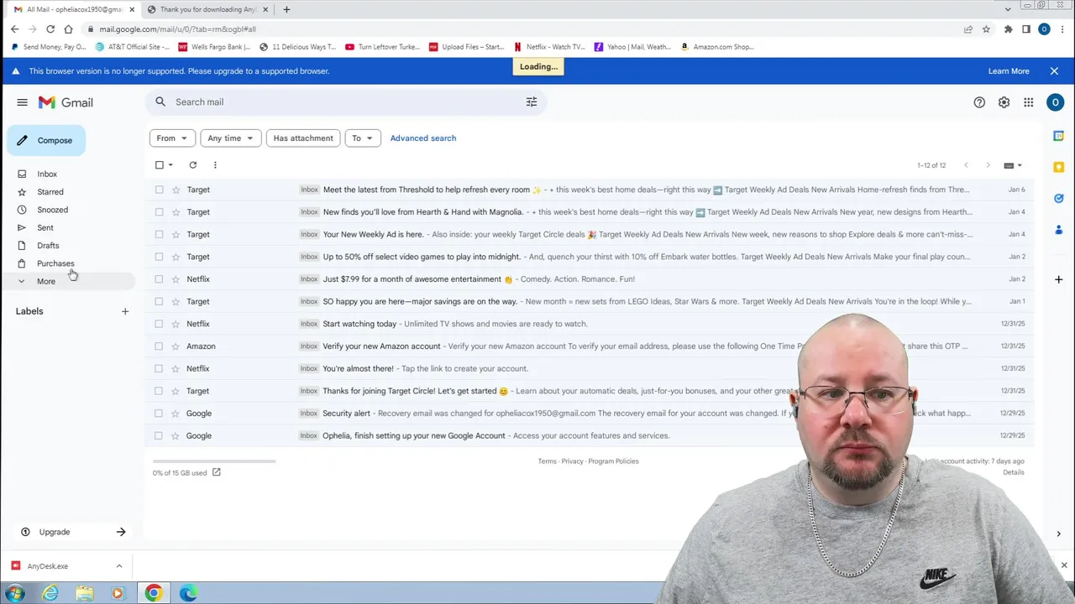Switch to the Thank you for downloading tab
Screen dimensions: 1075x604
[208, 9]
